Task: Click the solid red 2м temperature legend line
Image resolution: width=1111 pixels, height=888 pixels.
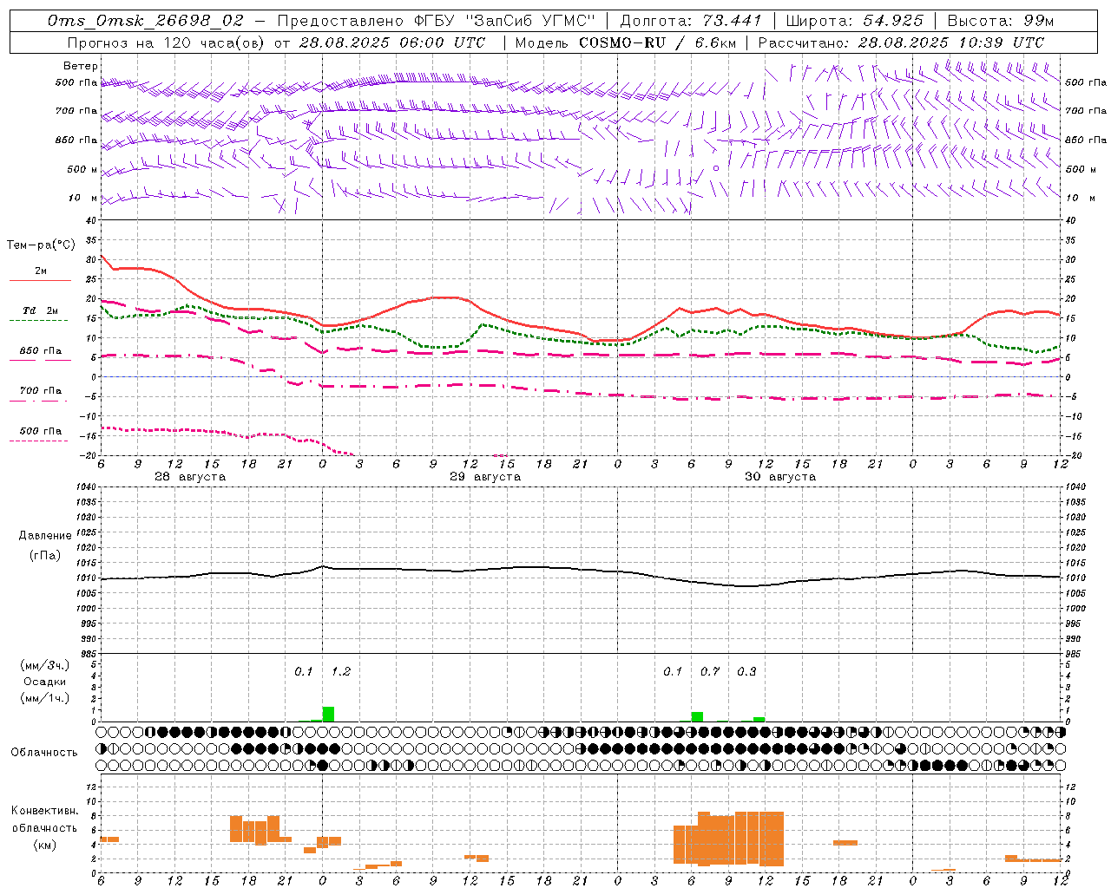Action: point(40,280)
